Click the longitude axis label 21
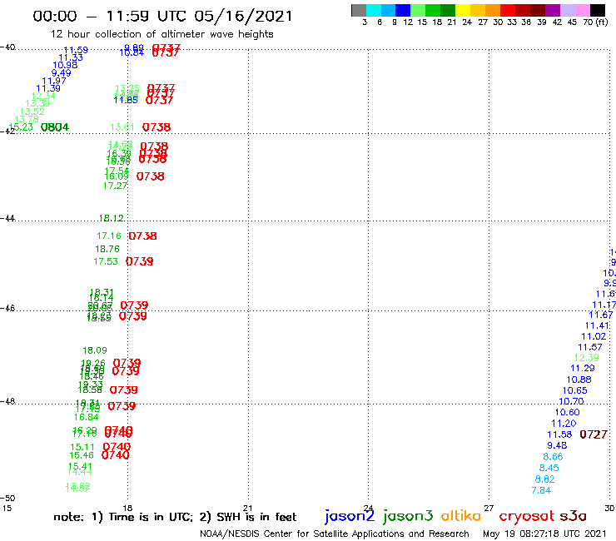616x541 pixels. 247,508
